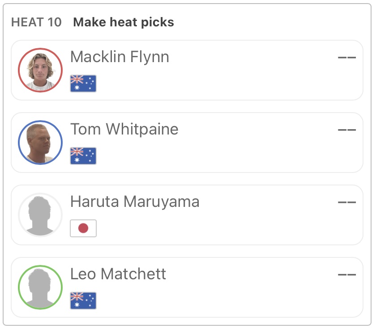The image size is (376, 328).
Task: Select the Macklin Flynn name text
Action: pos(120,57)
